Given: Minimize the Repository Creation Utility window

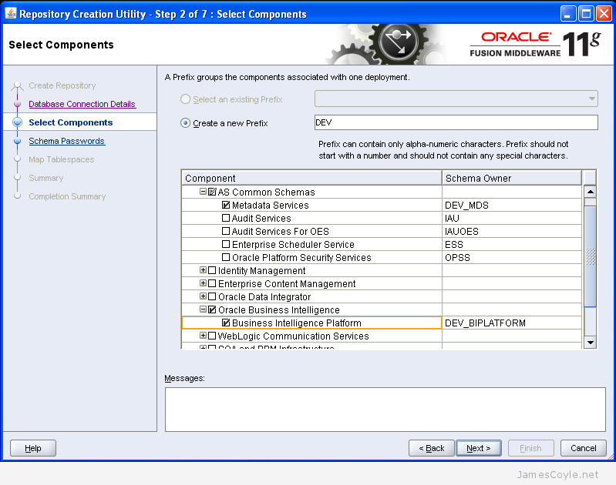Looking at the screenshot, I should tap(568, 14).
